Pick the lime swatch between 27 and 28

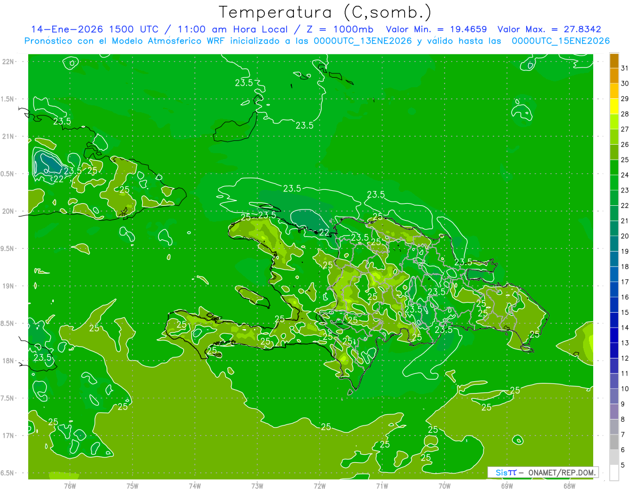tap(614, 122)
